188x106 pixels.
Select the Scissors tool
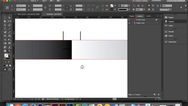pos(5,40)
